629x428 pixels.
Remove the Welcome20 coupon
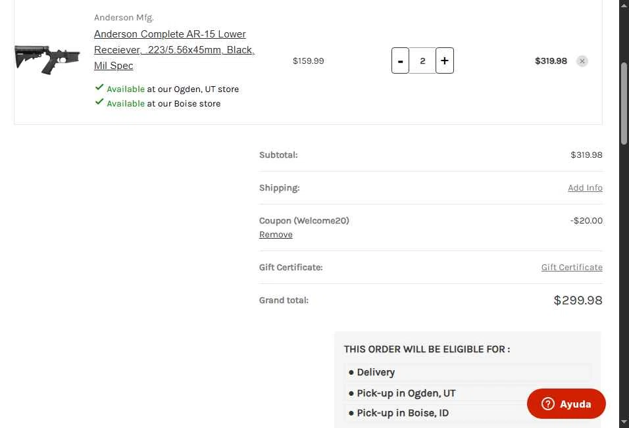[x=276, y=235]
